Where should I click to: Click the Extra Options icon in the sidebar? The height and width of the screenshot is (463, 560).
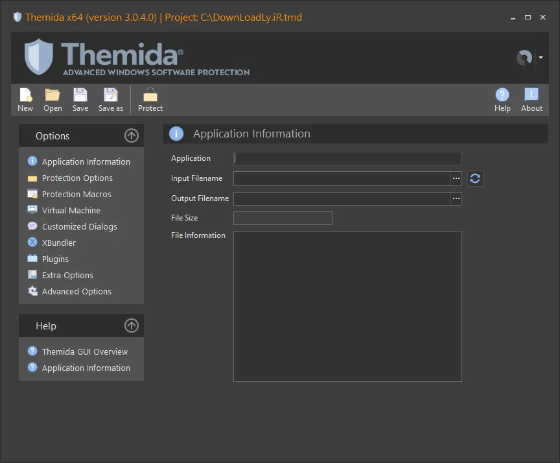point(32,274)
